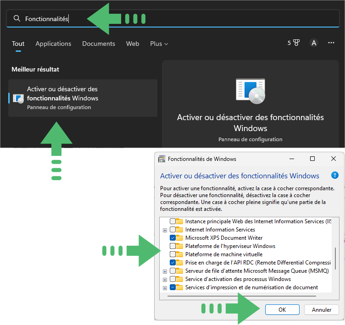The width and height of the screenshot is (345, 325).
Task: Select Internet Information Services row text
Action: pos(220,230)
